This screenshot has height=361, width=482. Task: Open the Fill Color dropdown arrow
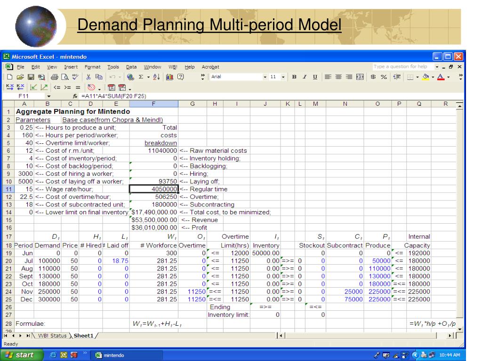point(433,77)
